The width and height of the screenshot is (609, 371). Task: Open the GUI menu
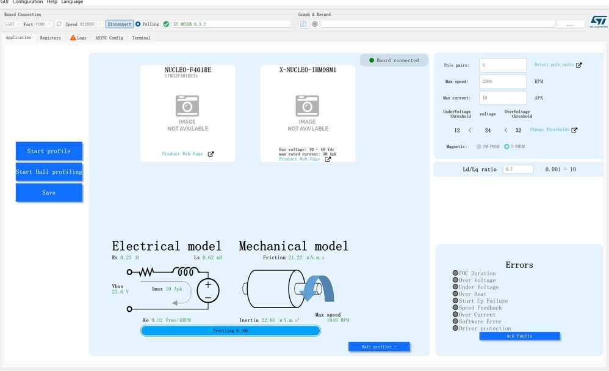pos(4,2)
